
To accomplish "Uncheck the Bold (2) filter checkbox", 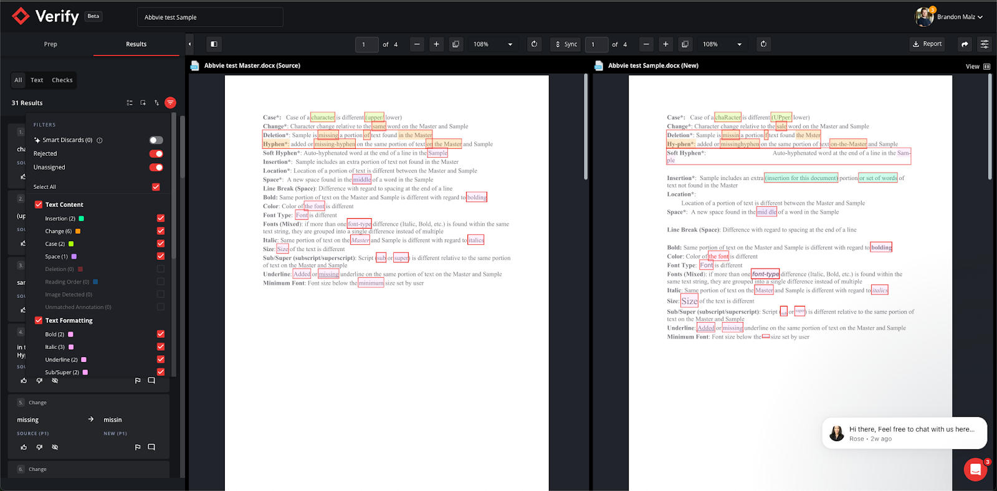I will point(161,334).
